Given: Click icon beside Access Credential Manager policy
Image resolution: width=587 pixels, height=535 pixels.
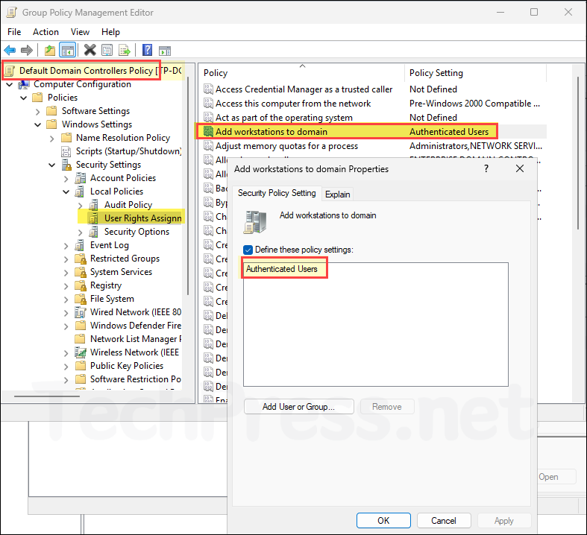Looking at the screenshot, I should pos(208,89).
